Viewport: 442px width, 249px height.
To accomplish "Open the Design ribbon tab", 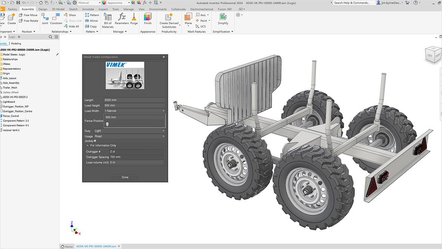I will pos(43,9).
